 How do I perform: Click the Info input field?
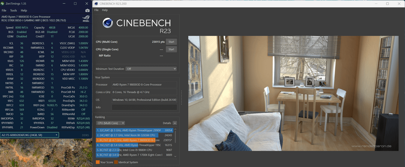pyautogui.click(x=144, y=107)
